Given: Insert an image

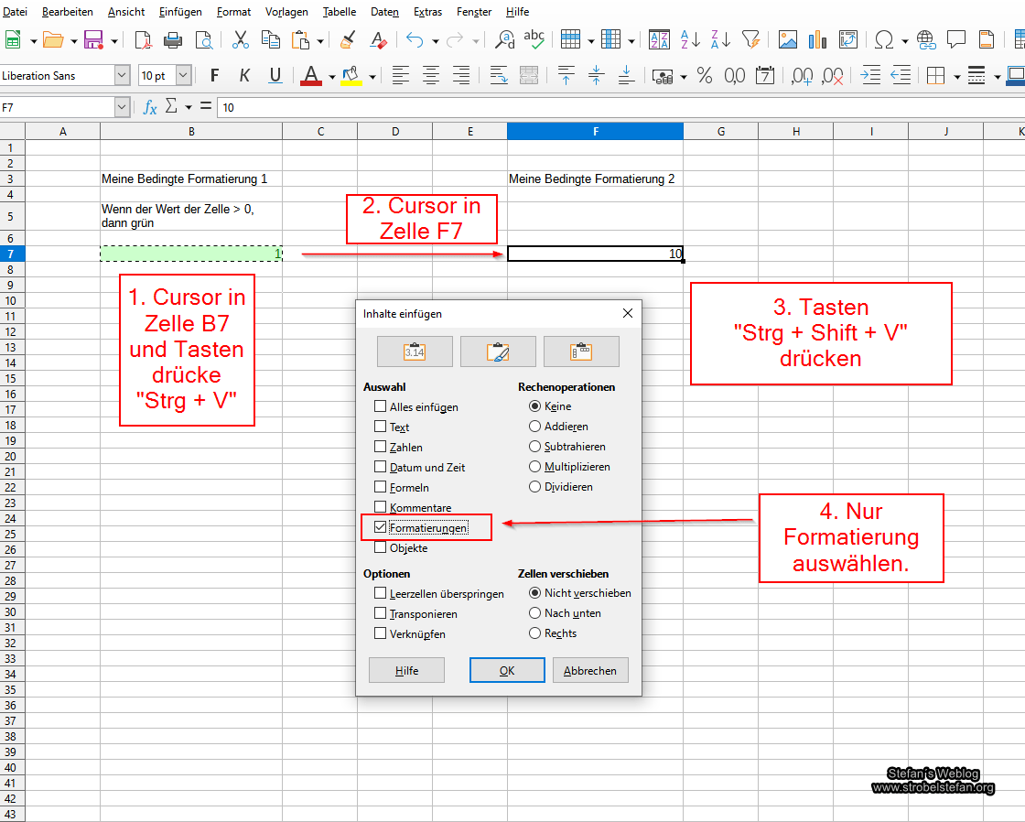Looking at the screenshot, I should (x=787, y=39).
